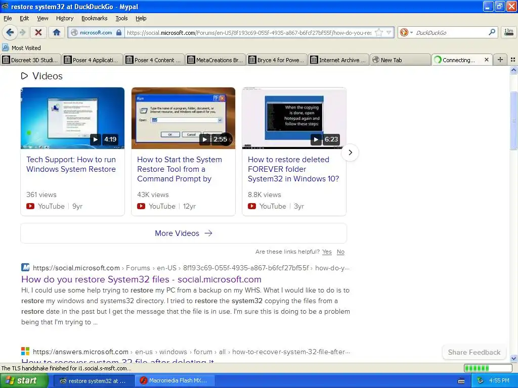Go back with the Back arrow button
Viewport: 518px width, 388px height.
(x=10, y=32)
